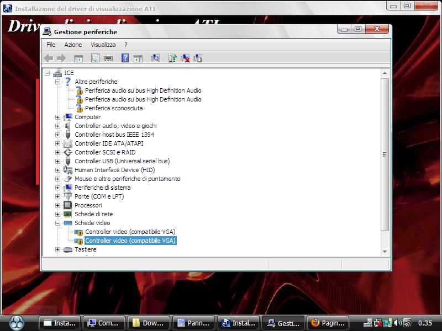Select the highlighted Controller video (compatibile VGA)
442x331 pixels.
pyautogui.click(x=130, y=241)
